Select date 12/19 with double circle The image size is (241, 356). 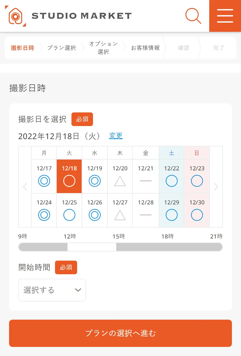coord(95,176)
